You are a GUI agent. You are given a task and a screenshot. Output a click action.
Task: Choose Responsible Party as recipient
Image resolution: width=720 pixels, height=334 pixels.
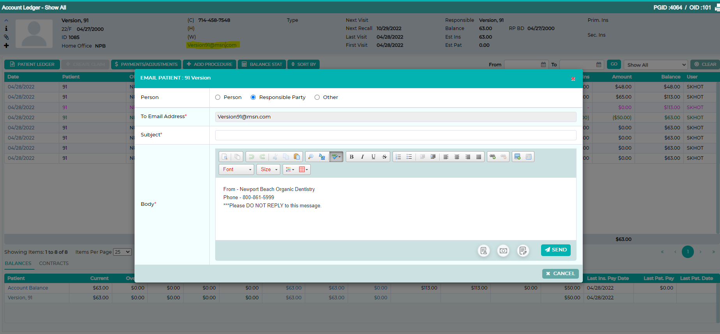253,97
